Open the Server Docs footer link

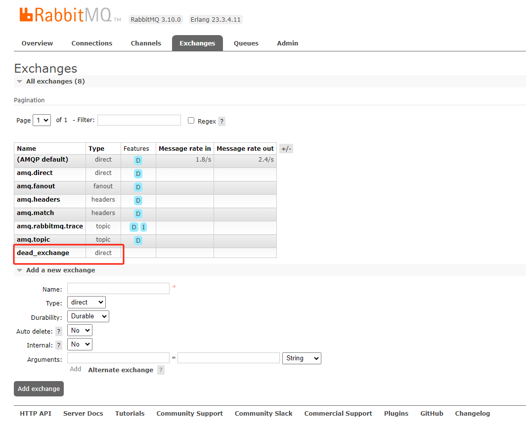(x=83, y=414)
